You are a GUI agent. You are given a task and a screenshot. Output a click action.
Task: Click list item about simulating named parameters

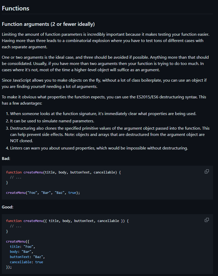(52, 121)
